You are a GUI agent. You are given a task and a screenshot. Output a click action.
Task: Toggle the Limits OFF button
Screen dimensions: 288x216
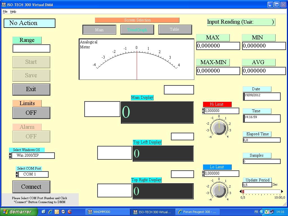(31, 113)
